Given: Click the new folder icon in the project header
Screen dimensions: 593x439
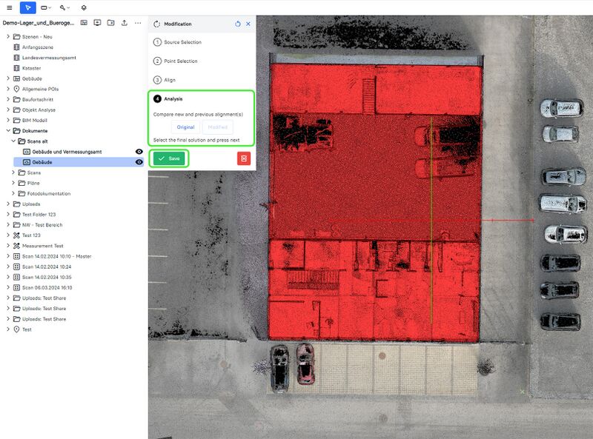Looking at the screenshot, I should coord(110,23).
